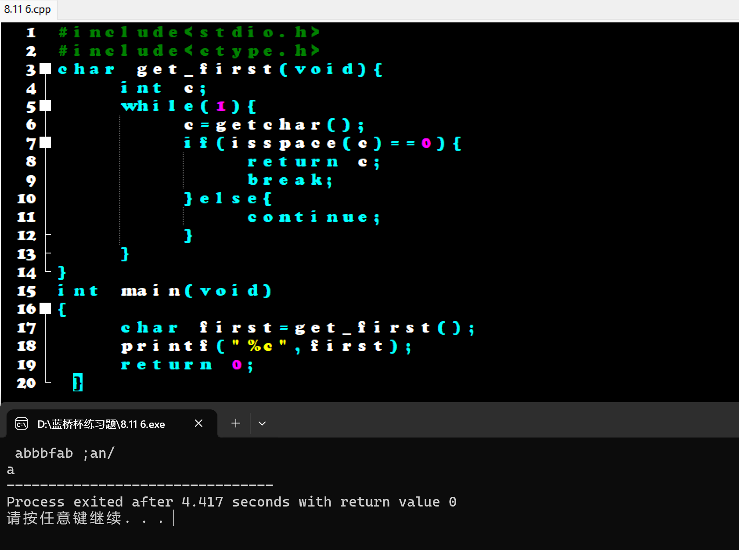The image size is (739, 550).
Task: Click the console icon on the terminal tab
Action: (x=22, y=424)
